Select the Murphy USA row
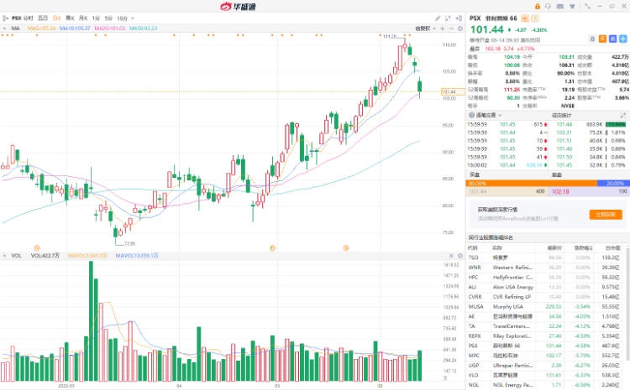The image size is (630, 390). (546, 306)
